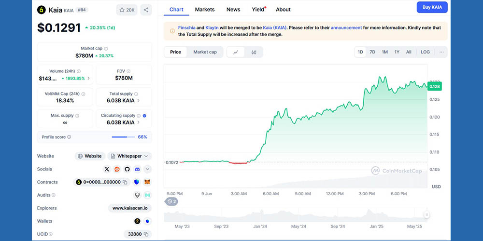The image size is (483, 241).
Task: Select the Market cap chart toggle
Action: tap(205, 52)
